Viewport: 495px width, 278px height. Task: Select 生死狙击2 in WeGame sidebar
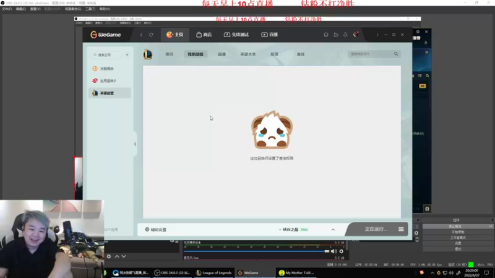[110, 81]
